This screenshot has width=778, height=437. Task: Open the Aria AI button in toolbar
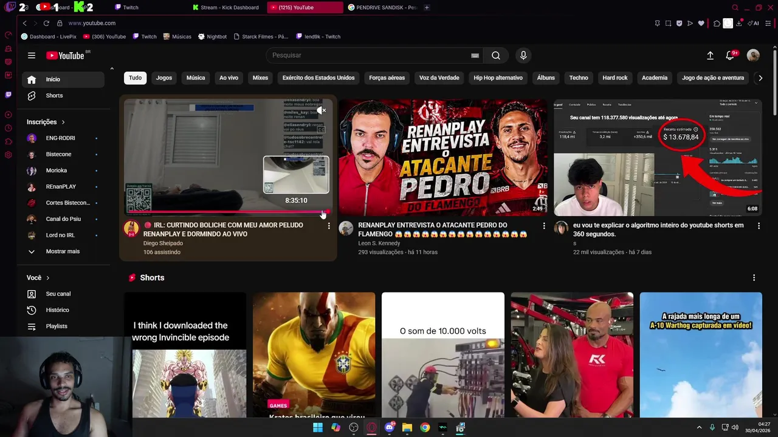(754, 23)
